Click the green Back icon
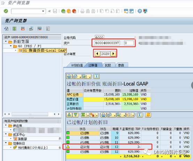193x161 pixels. 63,11
